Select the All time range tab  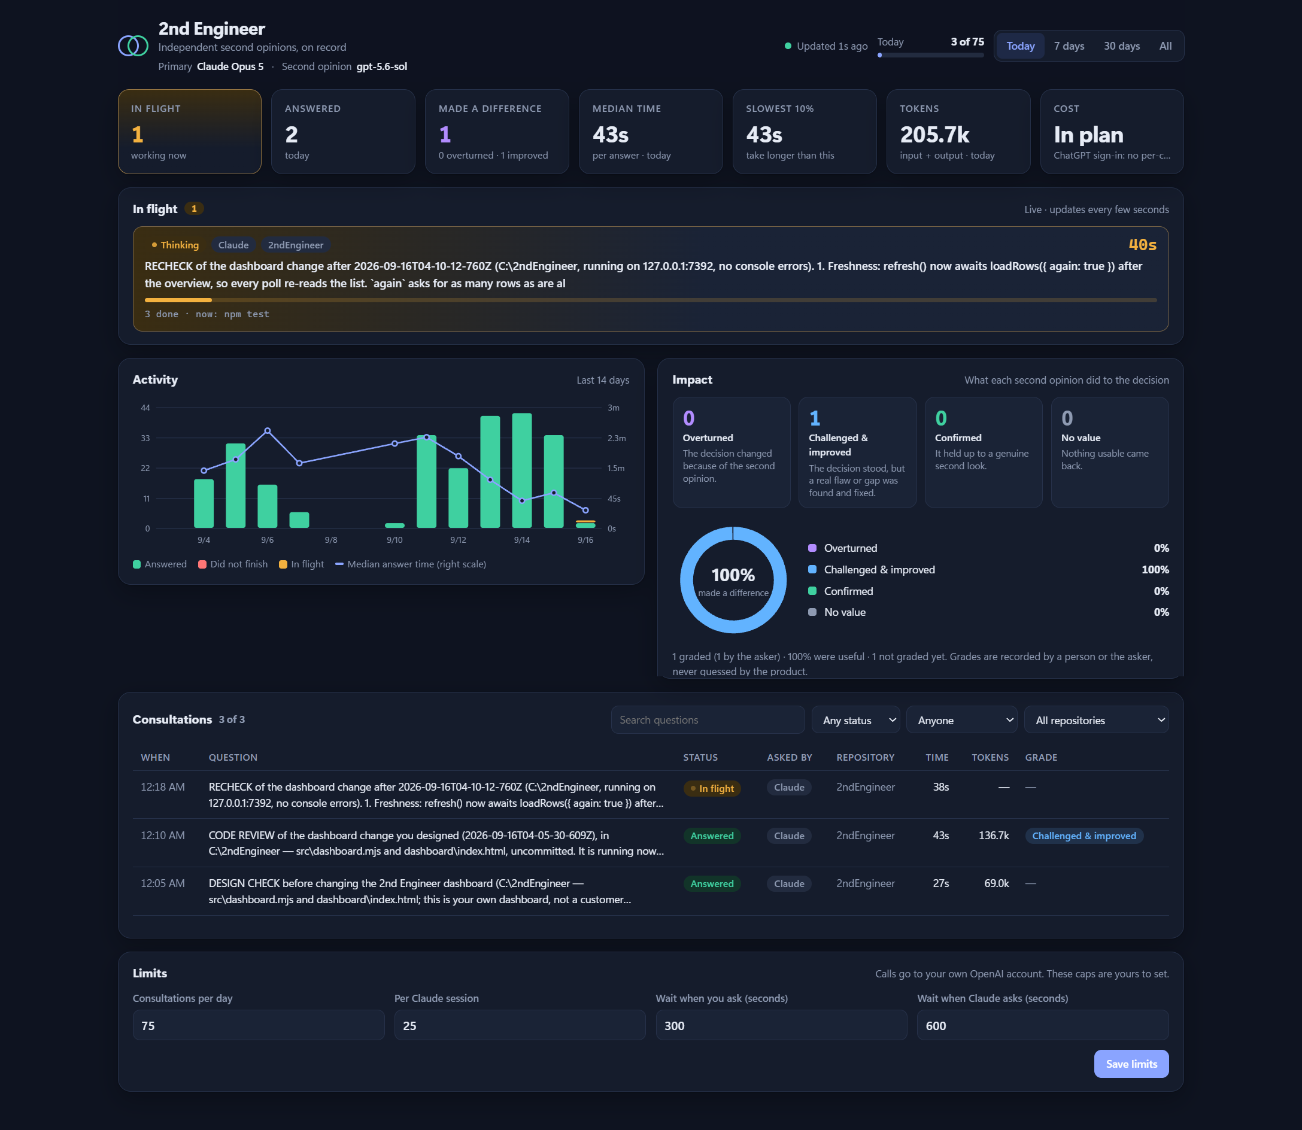tap(1165, 46)
